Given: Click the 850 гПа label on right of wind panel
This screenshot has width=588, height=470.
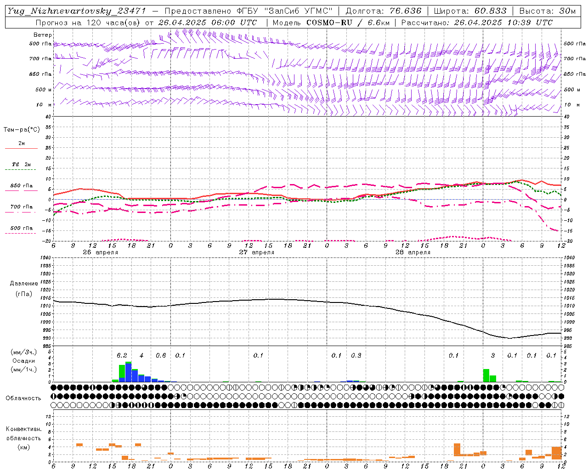Looking at the screenshot, I should (x=575, y=74).
